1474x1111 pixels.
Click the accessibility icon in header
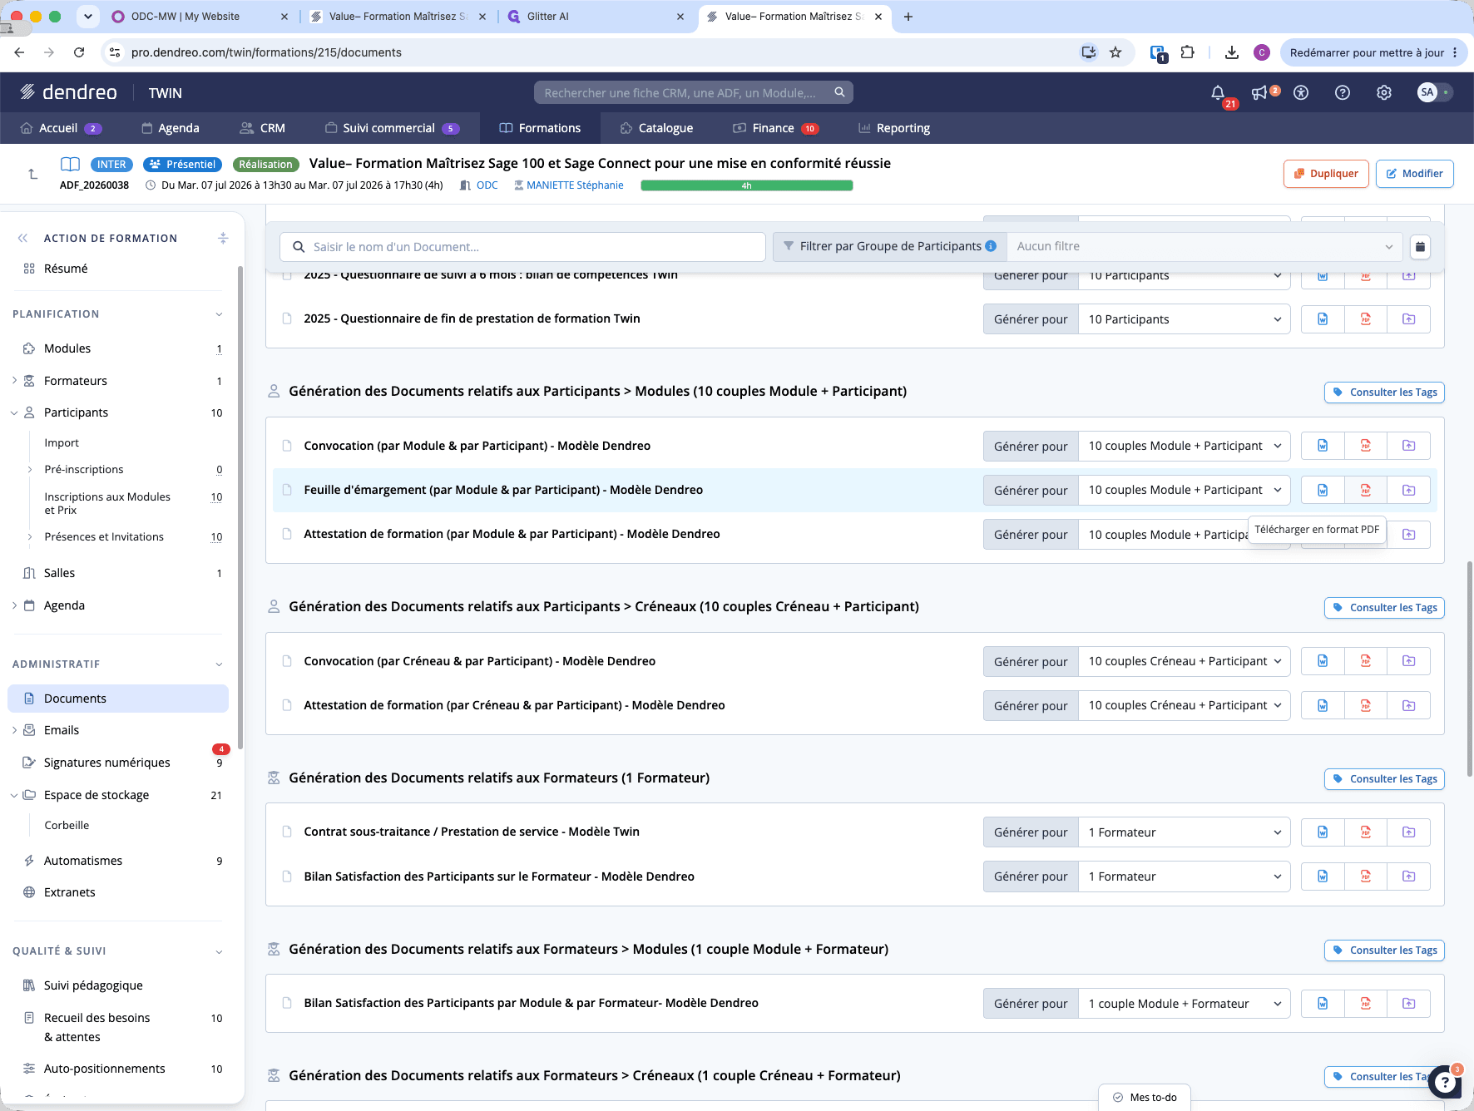(x=1301, y=92)
